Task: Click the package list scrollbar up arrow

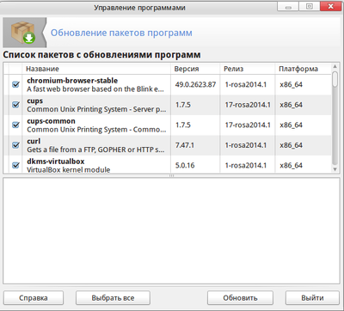Action: point(335,67)
